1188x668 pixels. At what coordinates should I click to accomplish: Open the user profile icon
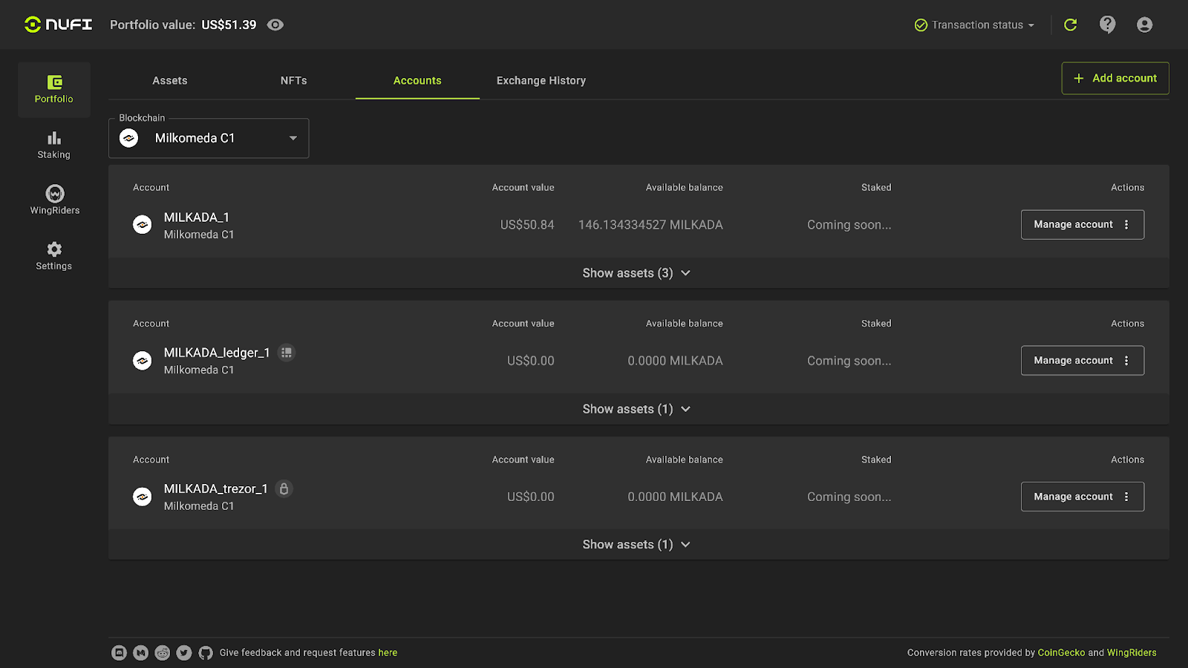click(1145, 25)
